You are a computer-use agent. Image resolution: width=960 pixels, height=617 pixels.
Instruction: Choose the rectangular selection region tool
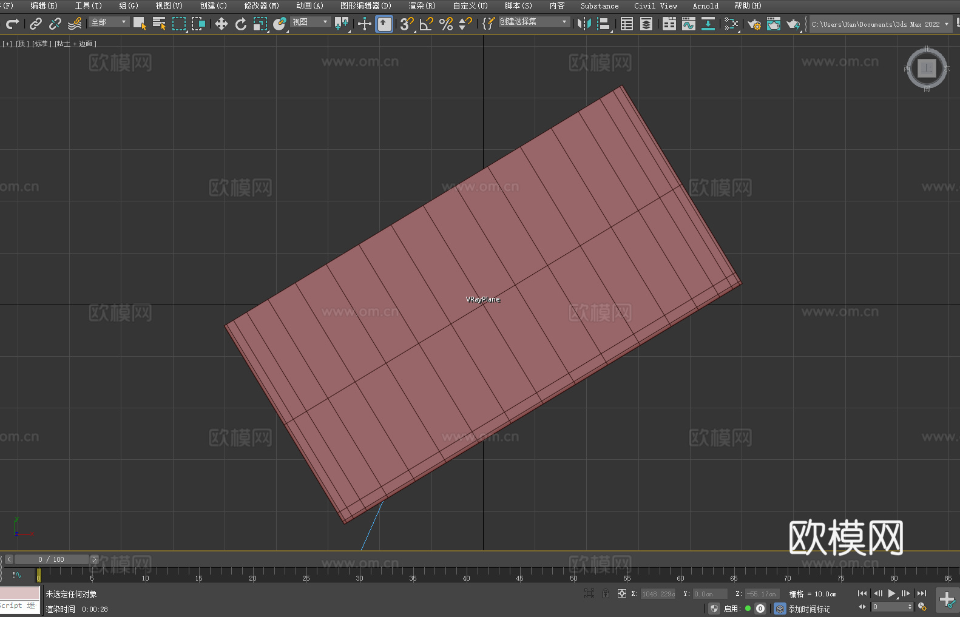click(179, 24)
